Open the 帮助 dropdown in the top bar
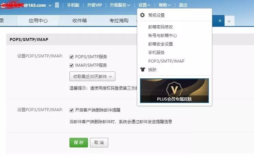Image resolution: width=254 pixels, height=156 pixels. coord(165,5)
